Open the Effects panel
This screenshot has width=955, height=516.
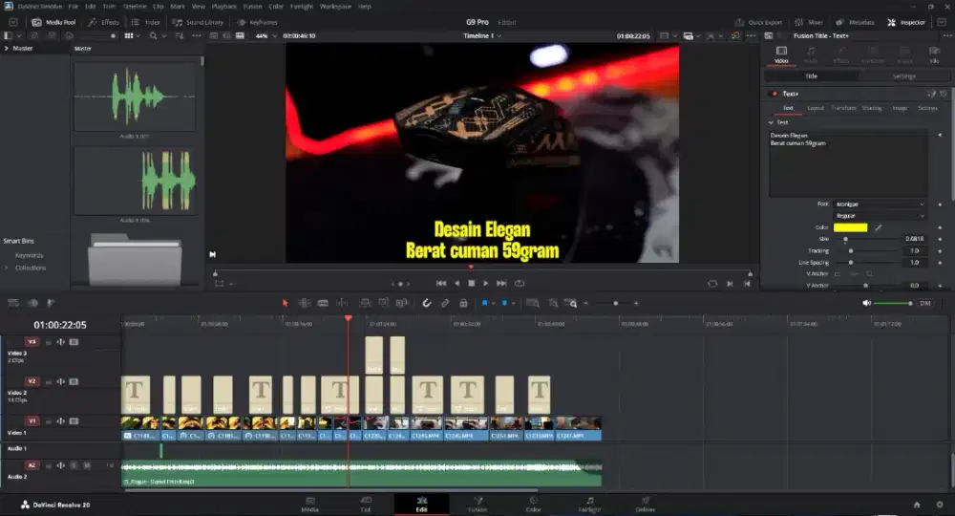(x=103, y=22)
